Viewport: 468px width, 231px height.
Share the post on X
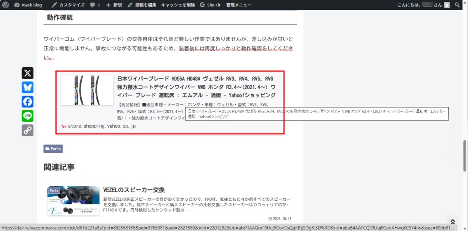pos(27,73)
